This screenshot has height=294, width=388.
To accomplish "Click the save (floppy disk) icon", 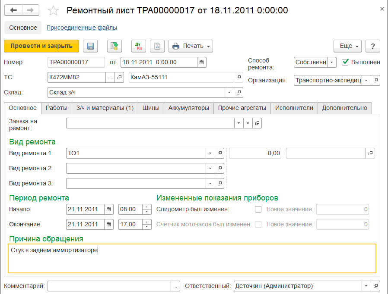I will point(91,46).
